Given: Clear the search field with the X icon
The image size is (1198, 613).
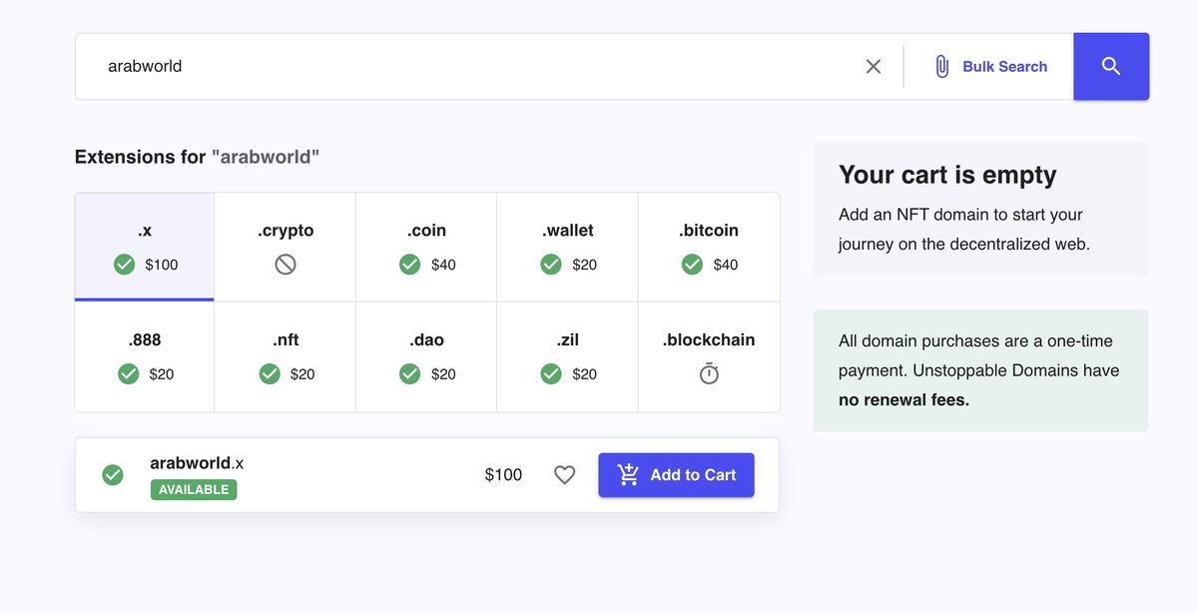Looking at the screenshot, I should pos(874,67).
